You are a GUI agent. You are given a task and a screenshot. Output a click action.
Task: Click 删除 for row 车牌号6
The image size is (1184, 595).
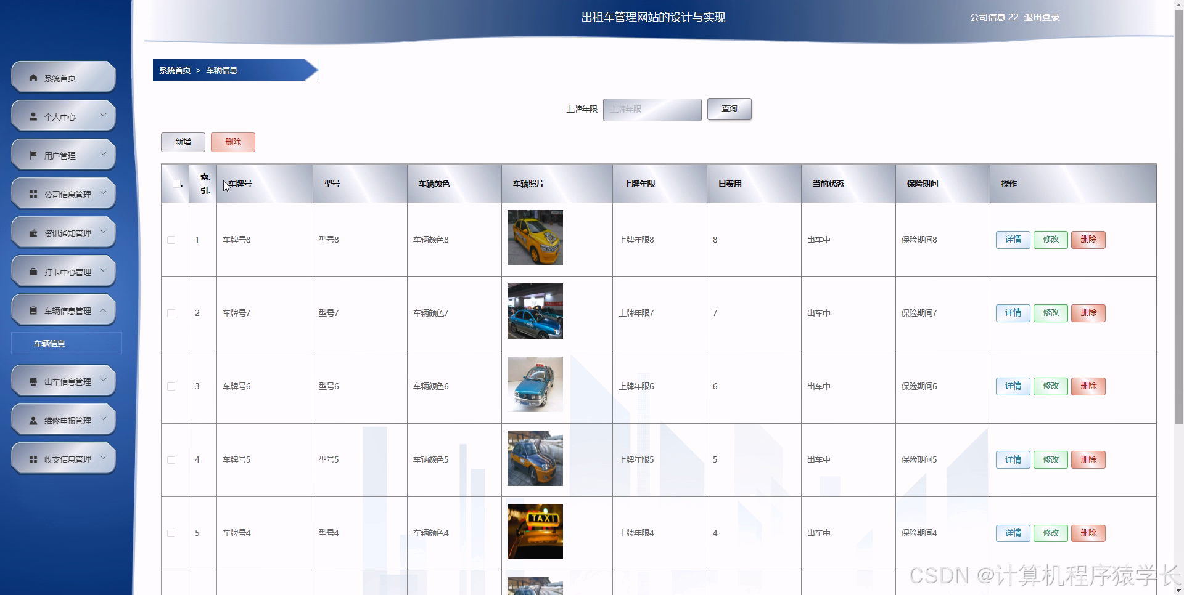1088,386
